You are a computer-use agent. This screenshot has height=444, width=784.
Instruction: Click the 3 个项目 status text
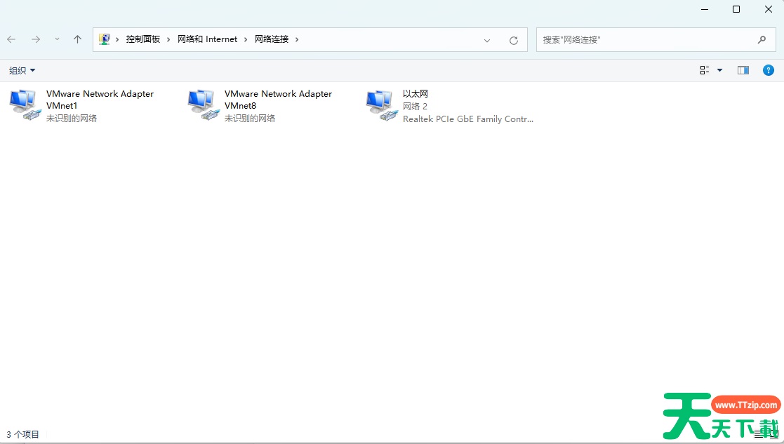click(x=22, y=434)
